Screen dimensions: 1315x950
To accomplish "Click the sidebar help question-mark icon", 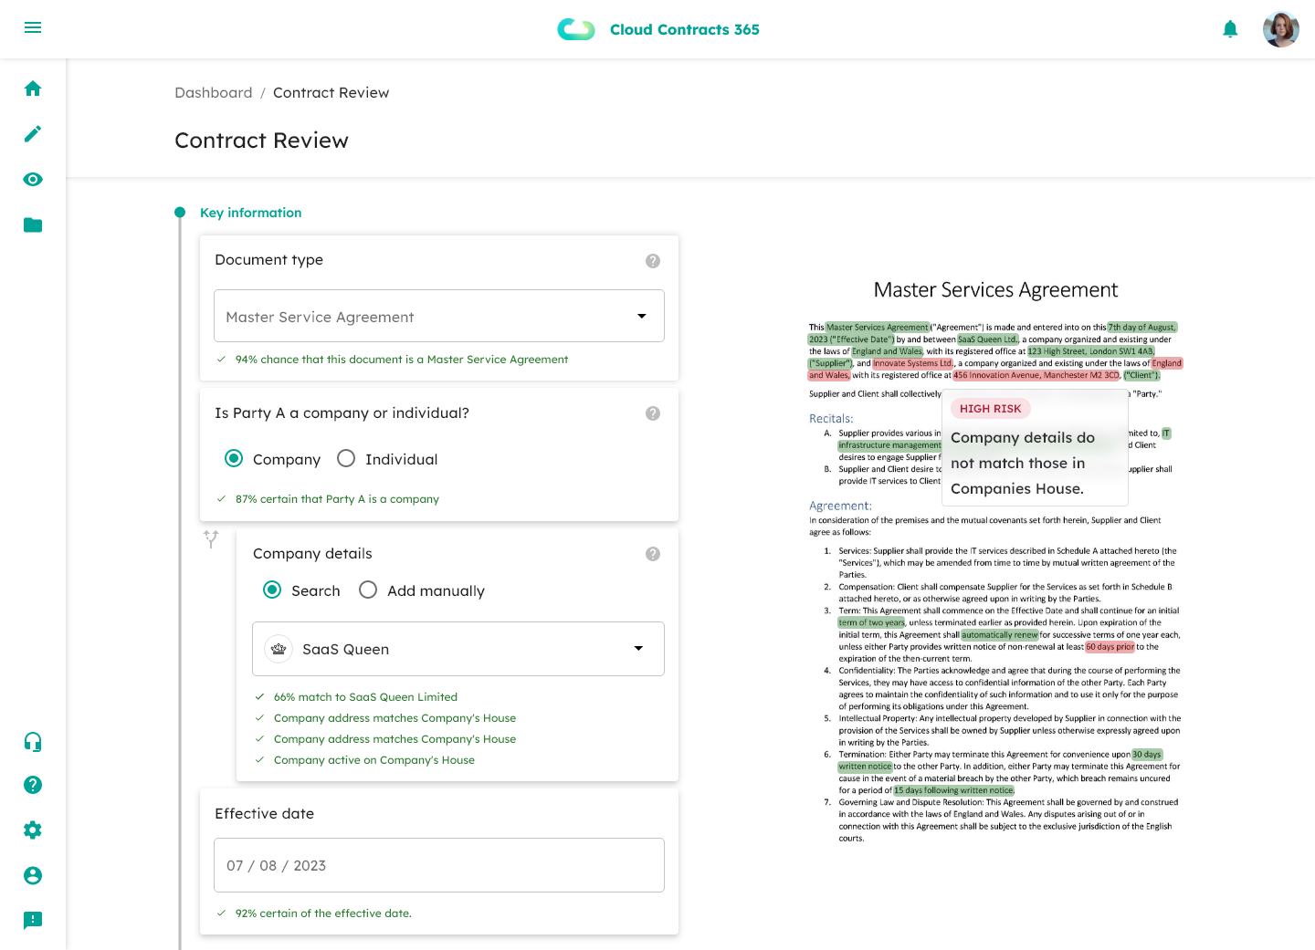I will [x=33, y=785].
